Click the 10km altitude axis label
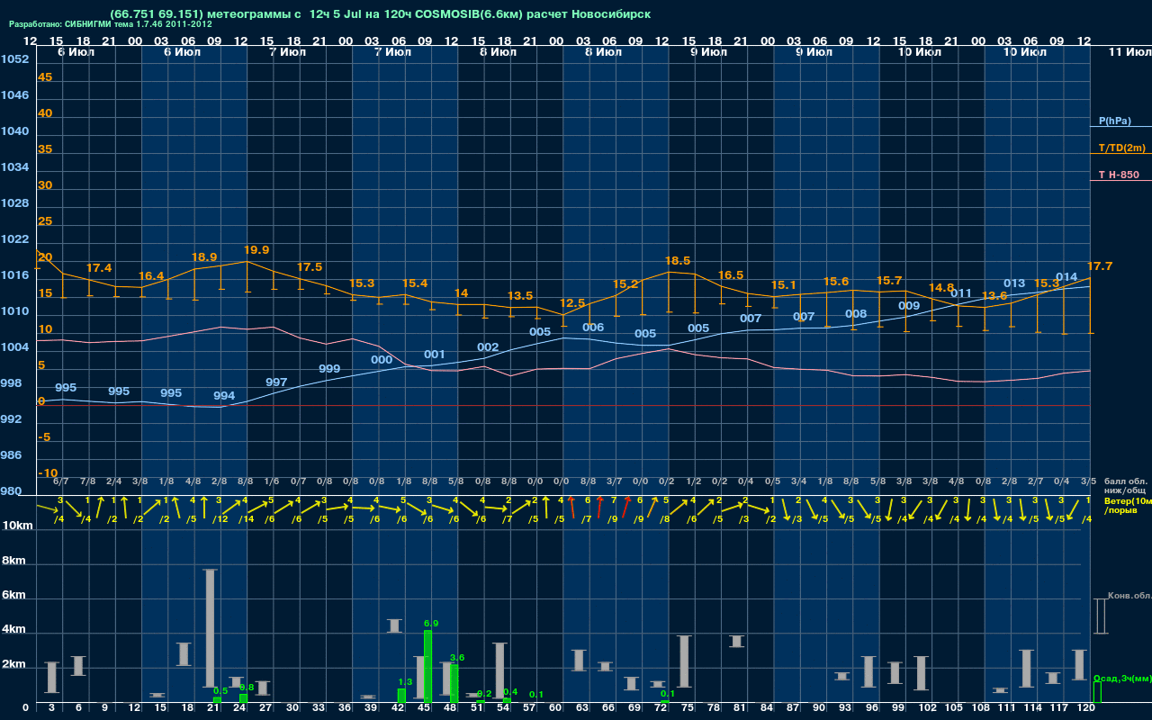 17,525
